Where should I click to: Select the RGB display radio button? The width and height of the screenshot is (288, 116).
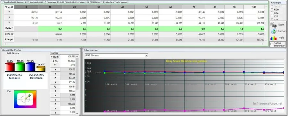[272, 9]
